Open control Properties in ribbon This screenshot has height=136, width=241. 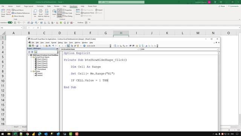(x=67, y=10)
